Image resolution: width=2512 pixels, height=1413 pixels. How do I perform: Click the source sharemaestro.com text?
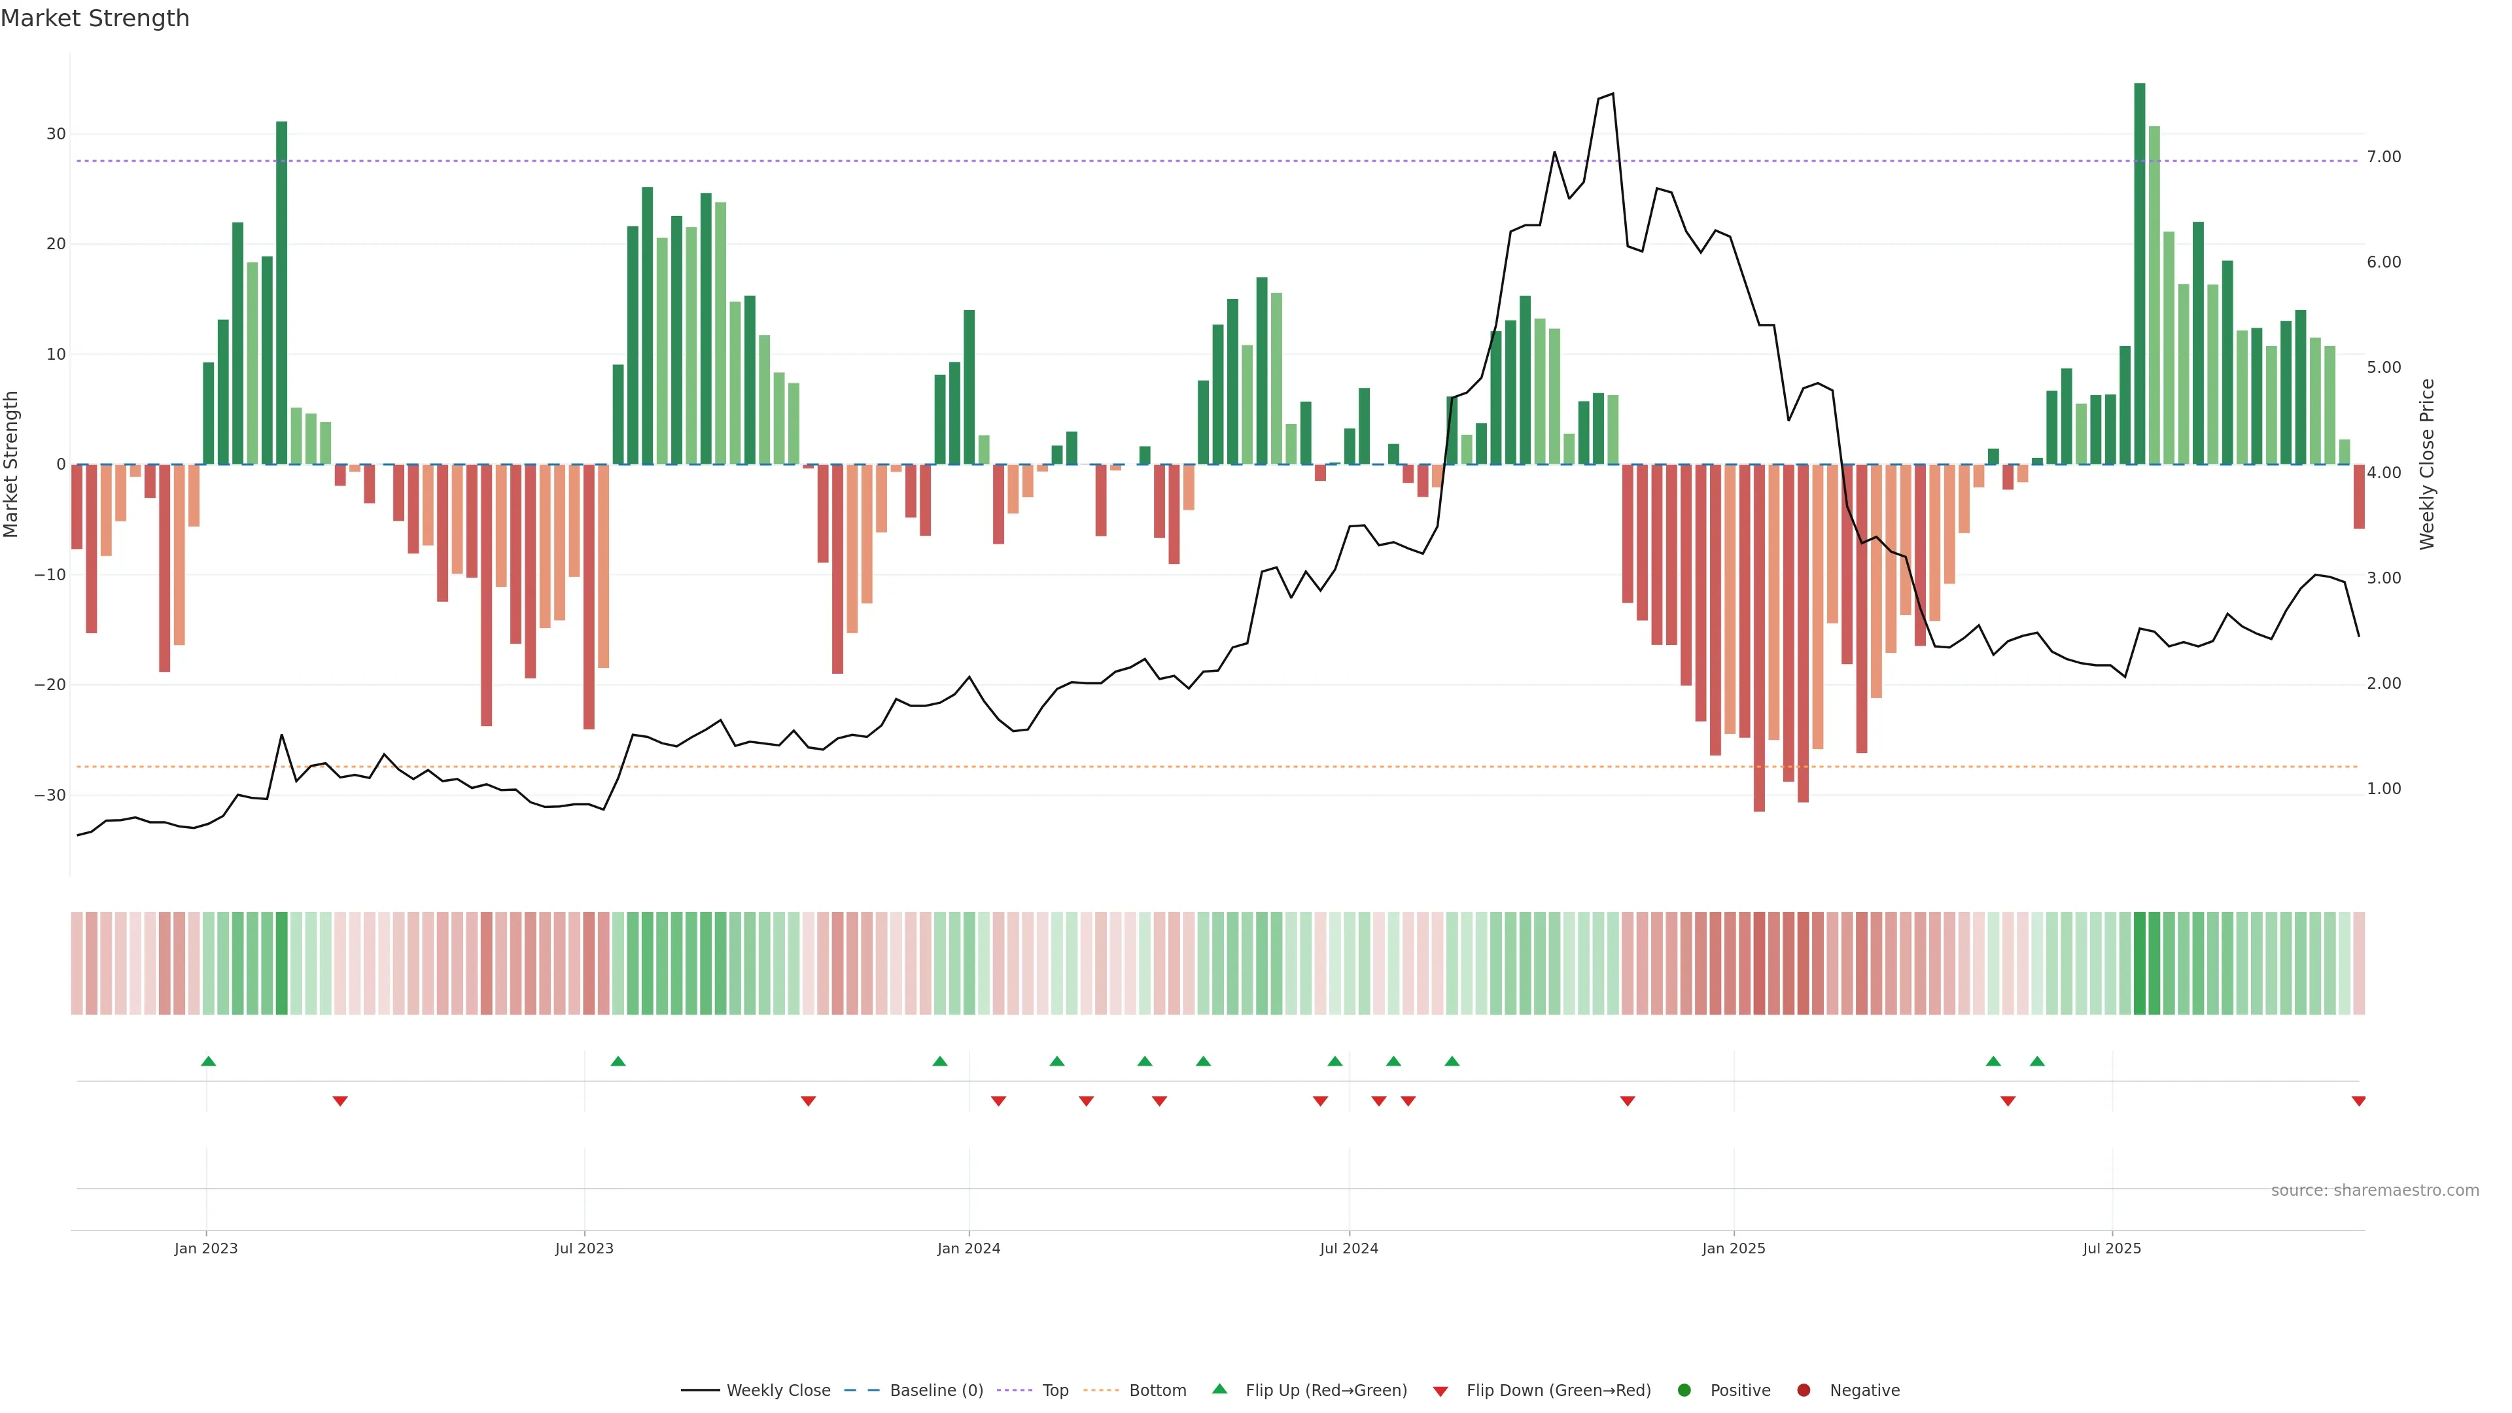2375,1191
